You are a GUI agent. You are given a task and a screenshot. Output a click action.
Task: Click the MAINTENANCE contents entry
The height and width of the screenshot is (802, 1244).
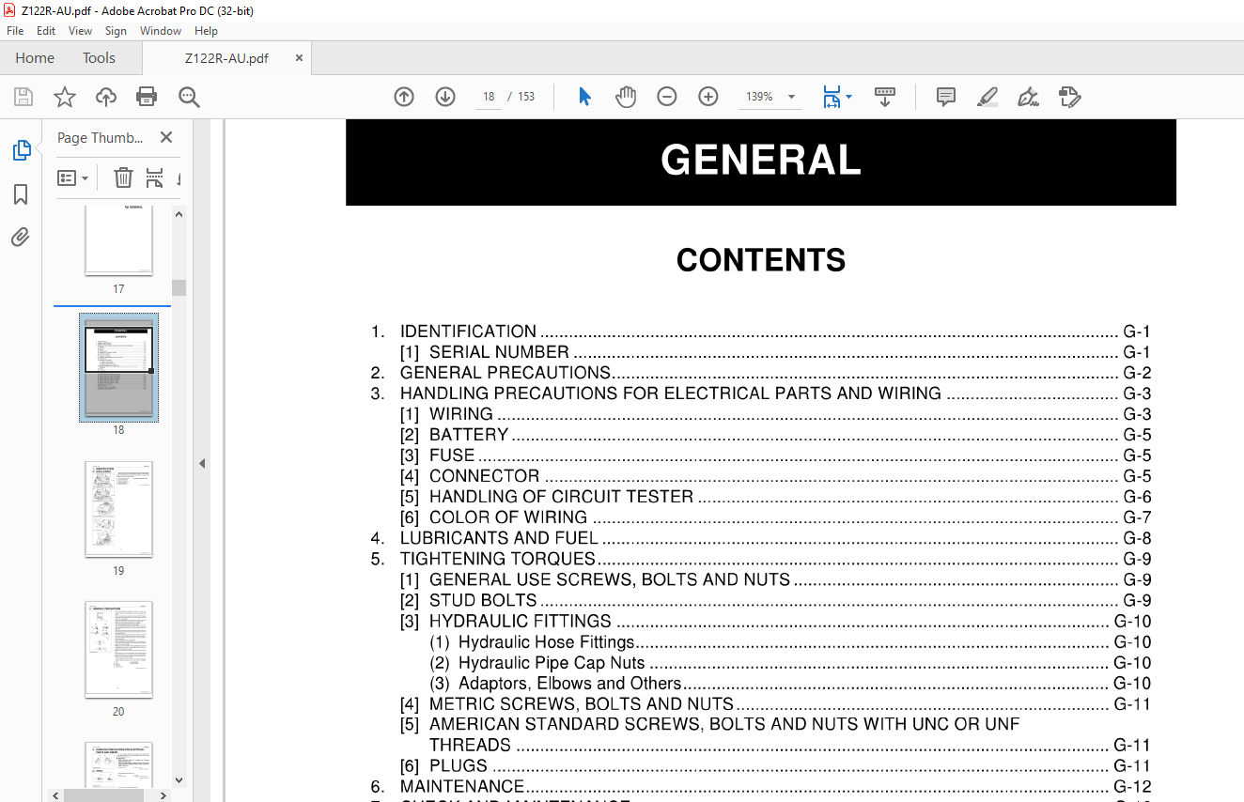coord(760,786)
